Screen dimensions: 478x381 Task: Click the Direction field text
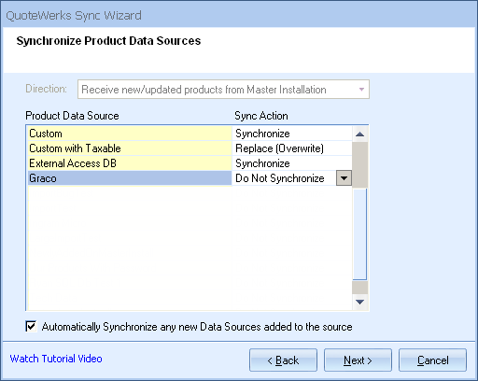click(204, 90)
